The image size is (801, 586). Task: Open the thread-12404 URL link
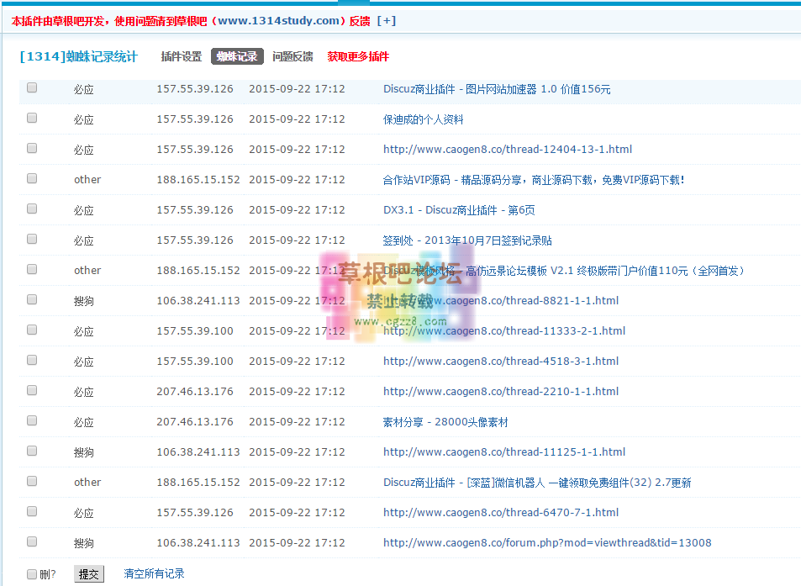pyautogui.click(x=508, y=149)
